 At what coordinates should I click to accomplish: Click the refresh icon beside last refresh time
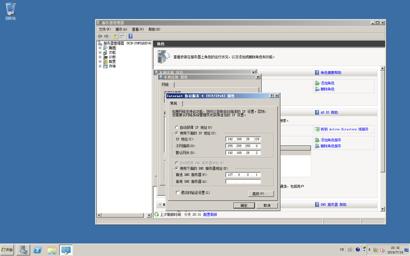coord(156,214)
